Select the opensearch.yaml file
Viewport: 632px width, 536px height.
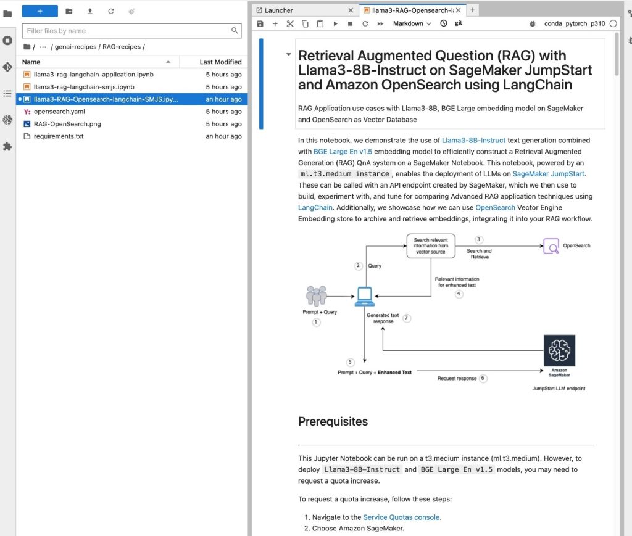click(132, 112)
